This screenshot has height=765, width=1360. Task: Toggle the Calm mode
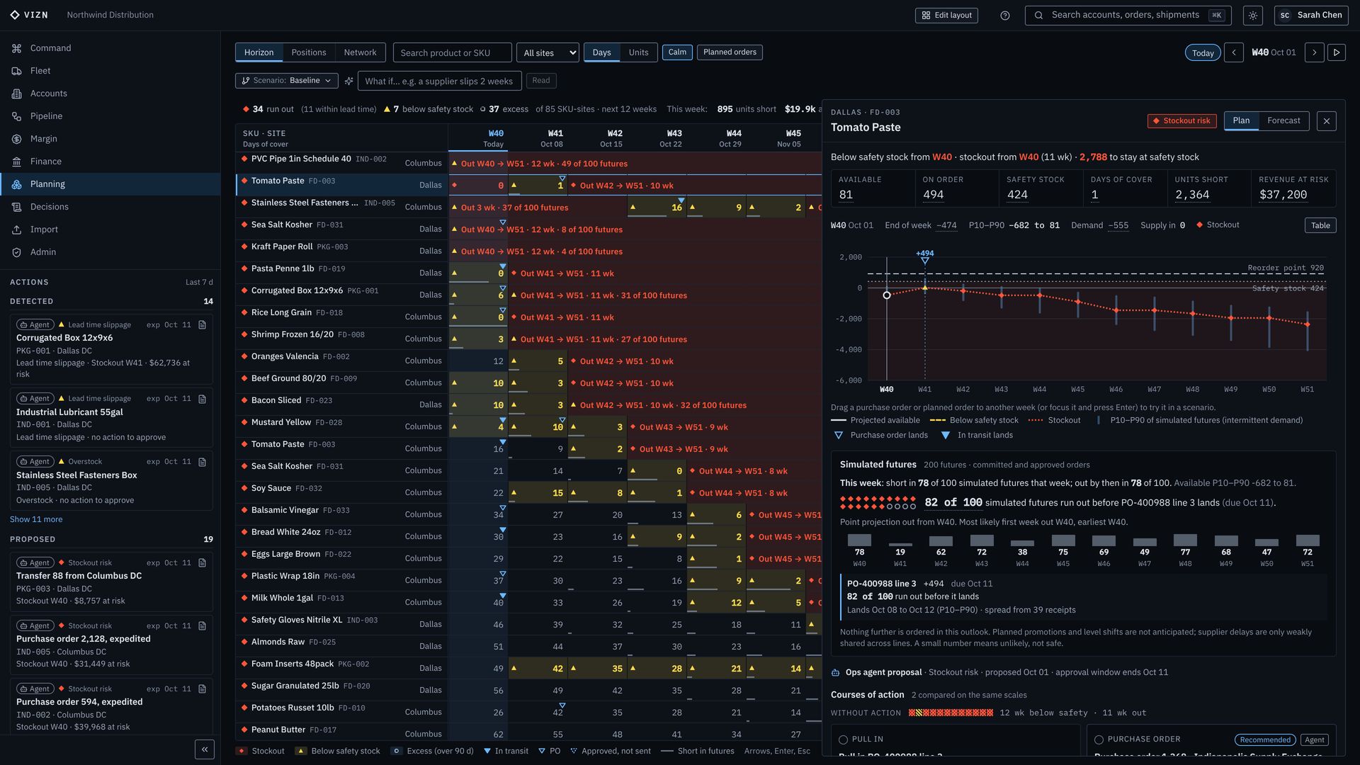tap(677, 52)
